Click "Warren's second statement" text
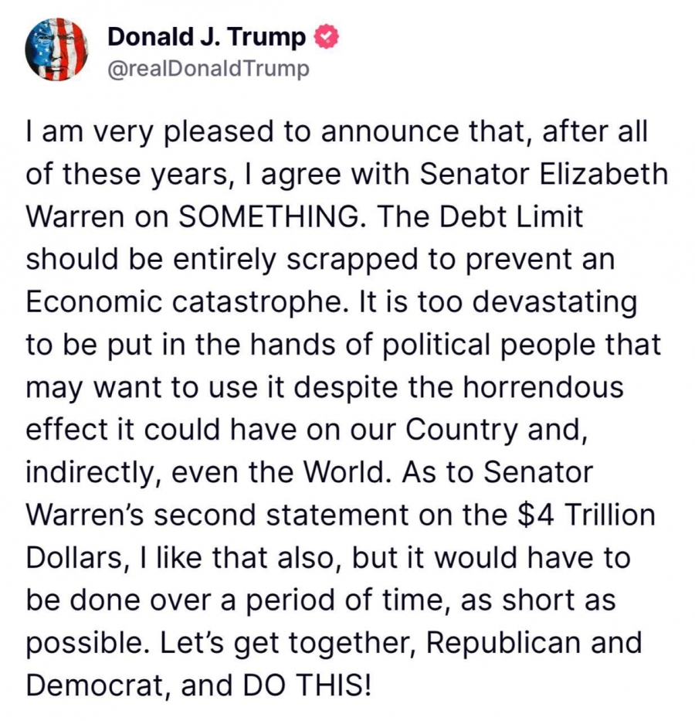695x721 pixels. [217, 514]
